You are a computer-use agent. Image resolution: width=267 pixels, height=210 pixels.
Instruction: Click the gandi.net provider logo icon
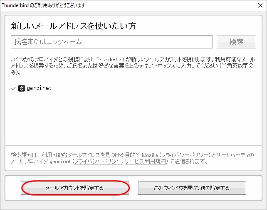tap(22, 88)
